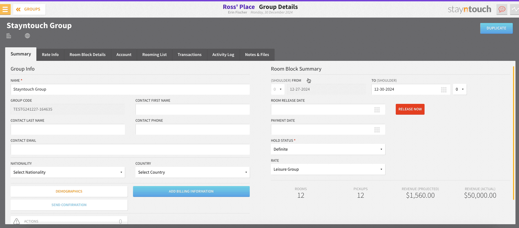Open the Notes & Files tab

pyautogui.click(x=257, y=55)
